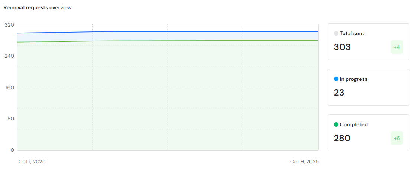
Task: Select the Total sent label
Action: tap(352, 33)
